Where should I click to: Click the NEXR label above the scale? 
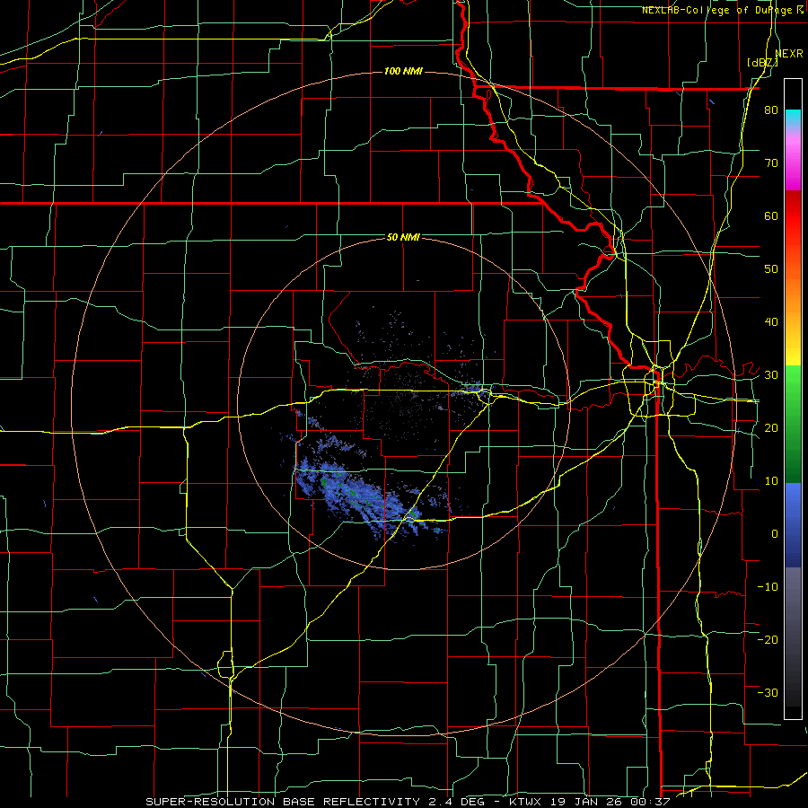coord(789,54)
